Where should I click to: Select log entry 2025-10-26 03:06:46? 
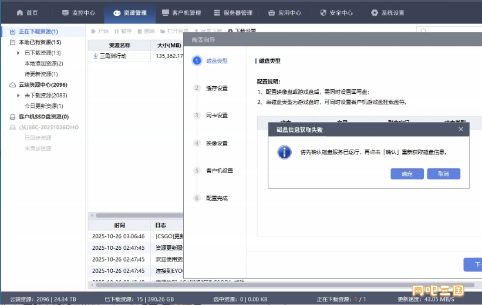tap(136, 236)
